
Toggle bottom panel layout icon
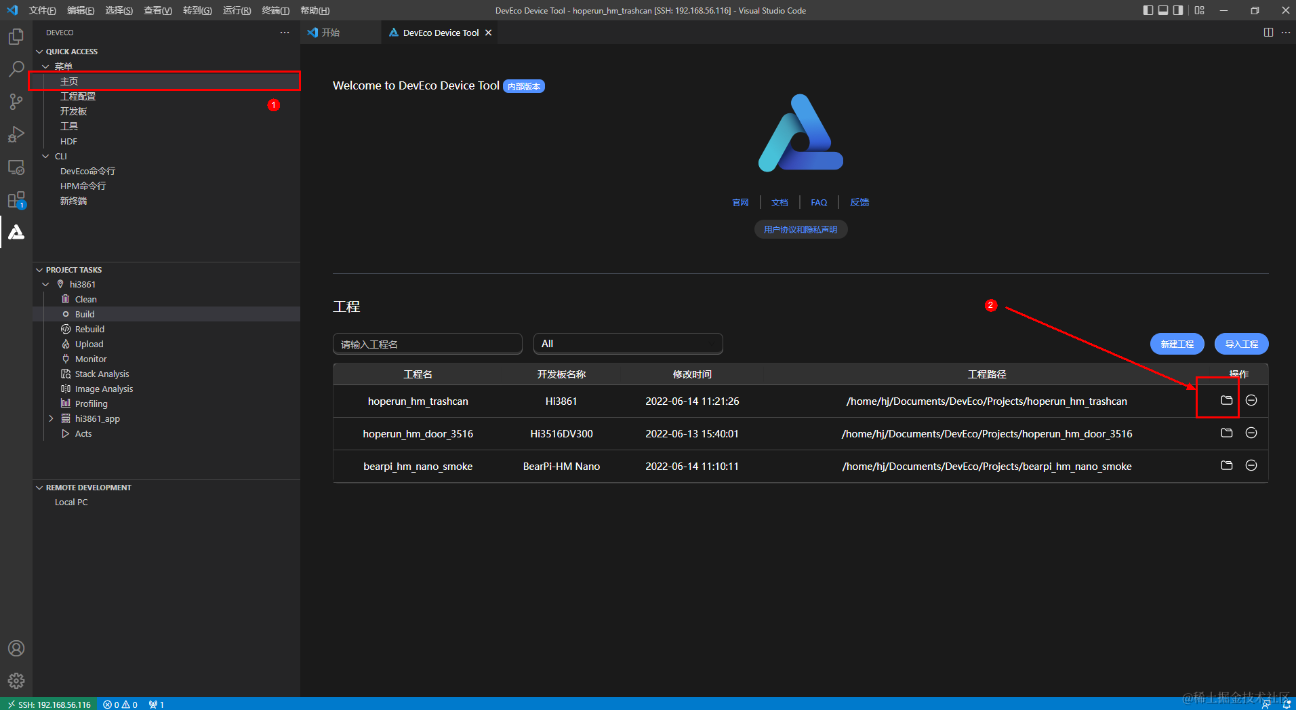[1163, 10]
